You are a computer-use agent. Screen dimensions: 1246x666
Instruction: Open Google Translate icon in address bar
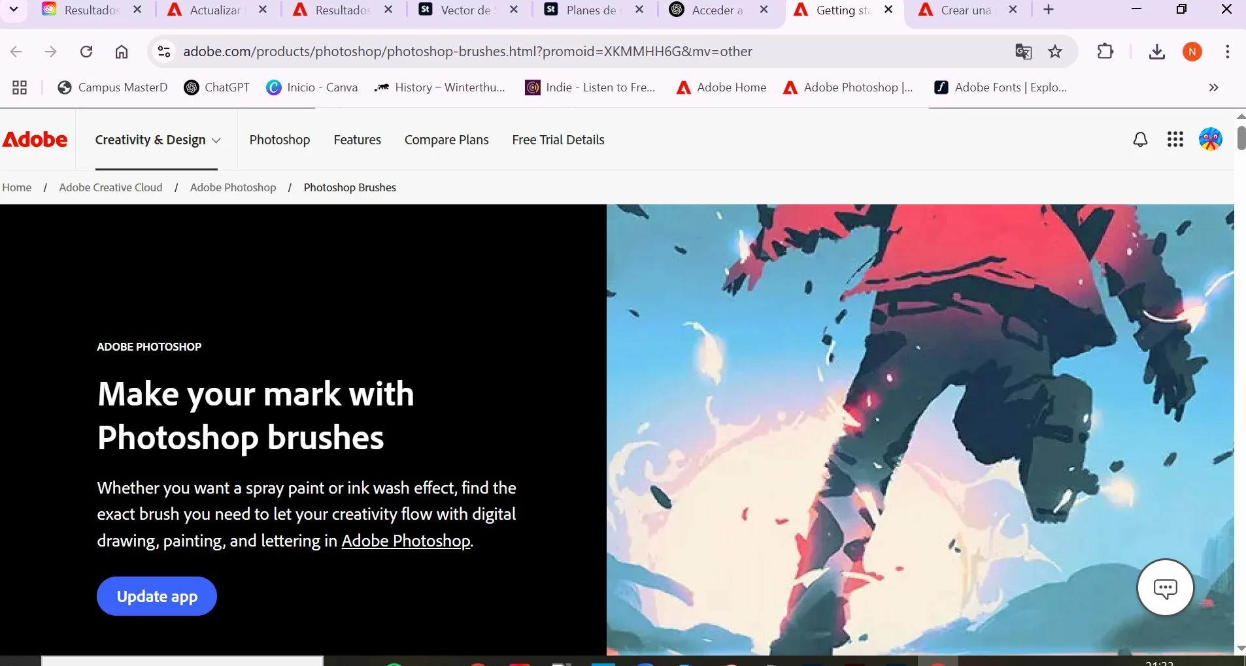tap(1023, 52)
